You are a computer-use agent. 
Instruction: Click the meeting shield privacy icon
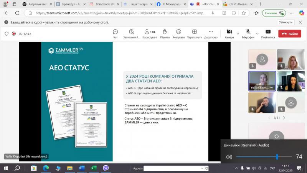pos(7,34)
